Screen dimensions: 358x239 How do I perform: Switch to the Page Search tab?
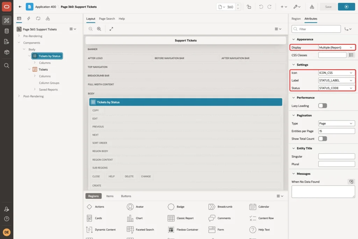(x=107, y=19)
